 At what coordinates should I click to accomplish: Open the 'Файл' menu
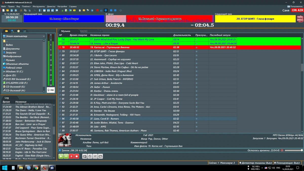coord(4,6)
